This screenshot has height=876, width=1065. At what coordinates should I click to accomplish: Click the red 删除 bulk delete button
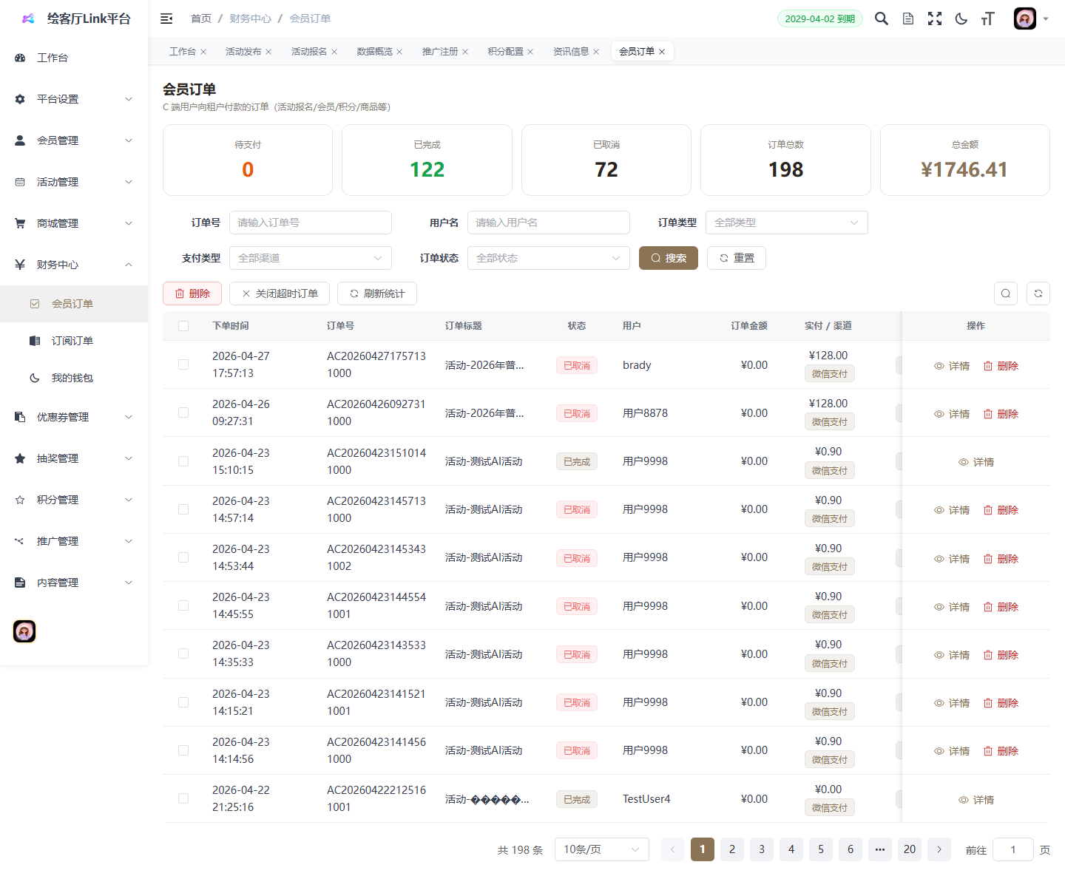point(192,293)
